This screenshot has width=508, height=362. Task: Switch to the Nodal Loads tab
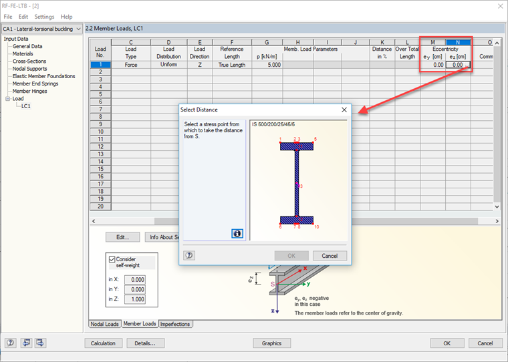(104, 324)
